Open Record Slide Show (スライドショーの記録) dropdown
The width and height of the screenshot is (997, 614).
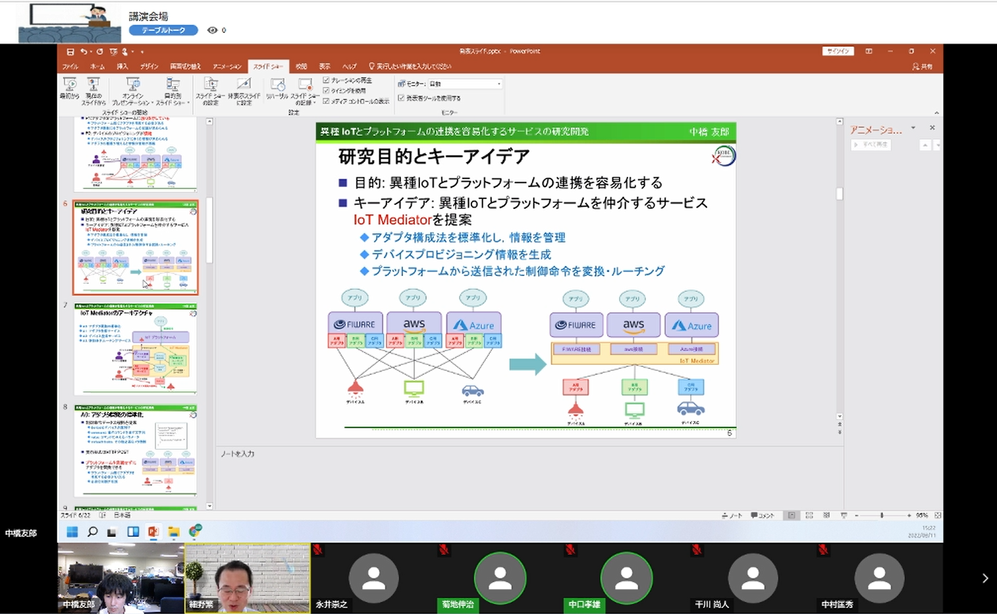point(304,91)
